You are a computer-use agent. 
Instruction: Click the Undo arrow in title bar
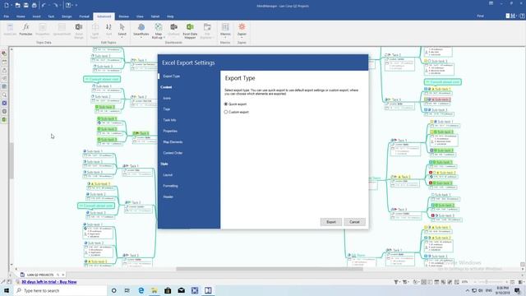pyautogui.click(x=44, y=5)
